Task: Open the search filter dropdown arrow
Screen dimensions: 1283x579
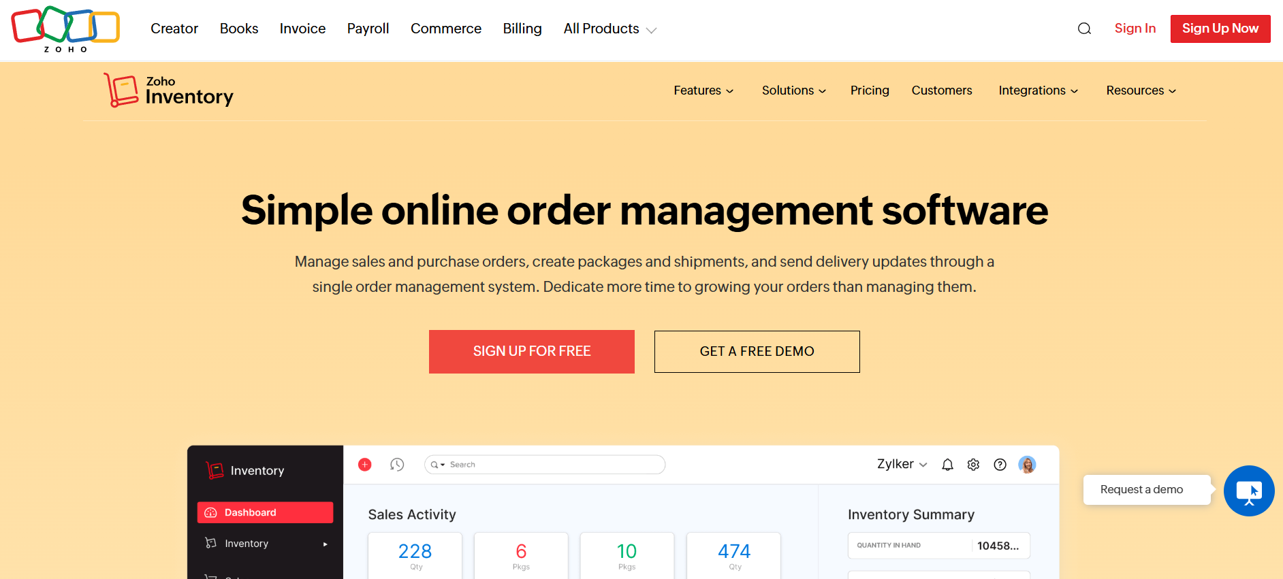Action: [443, 465]
